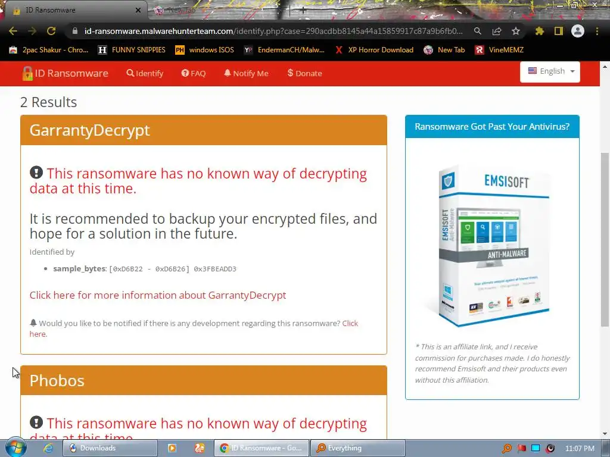This screenshot has width=610, height=457.
Task: Click the scrollbar down arrow
Action: [x=605, y=434]
